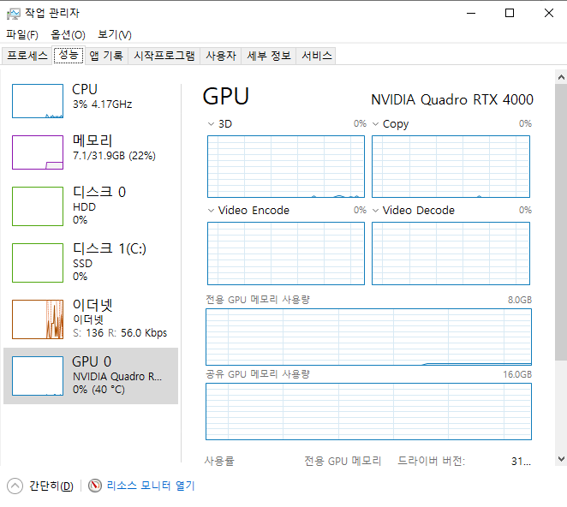Click the 공유 GPU 메모리 사용량 graph
The width and height of the screenshot is (567, 507).
(x=368, y=412)
